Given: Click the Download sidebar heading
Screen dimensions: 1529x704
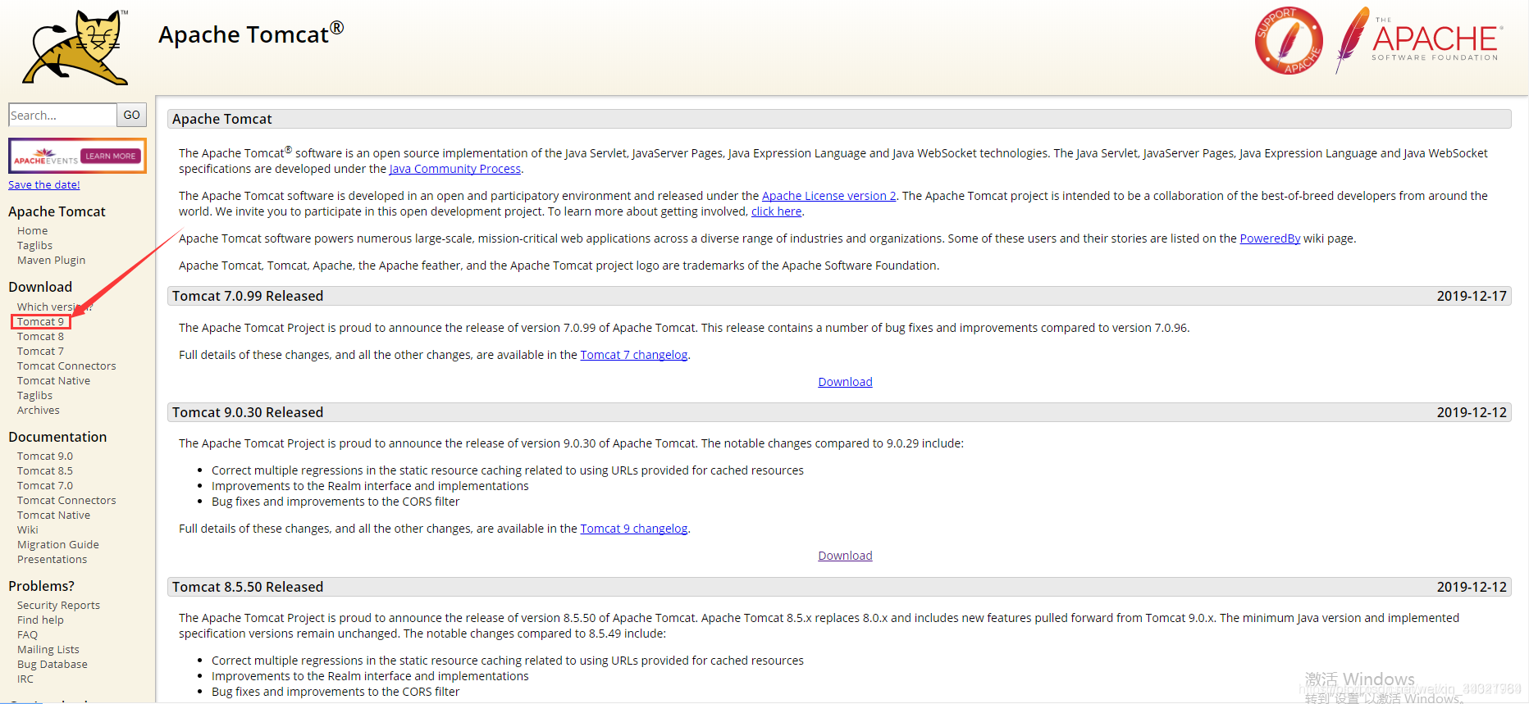Looking at the screenshot, I should click(40, 287).
